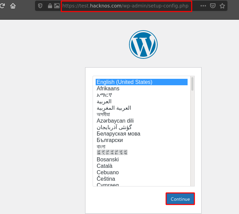Select گؤنئی آذربایجان language option
The height and width of the screenshot is (214, 239).
[x=142, y=127]
